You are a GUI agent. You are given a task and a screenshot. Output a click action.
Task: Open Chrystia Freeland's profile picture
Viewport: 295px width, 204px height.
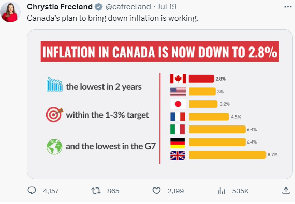click(x=10, y=12)
